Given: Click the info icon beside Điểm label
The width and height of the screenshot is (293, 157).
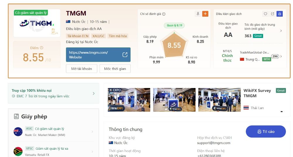Looking at the screenshot, I should [42, 48].
